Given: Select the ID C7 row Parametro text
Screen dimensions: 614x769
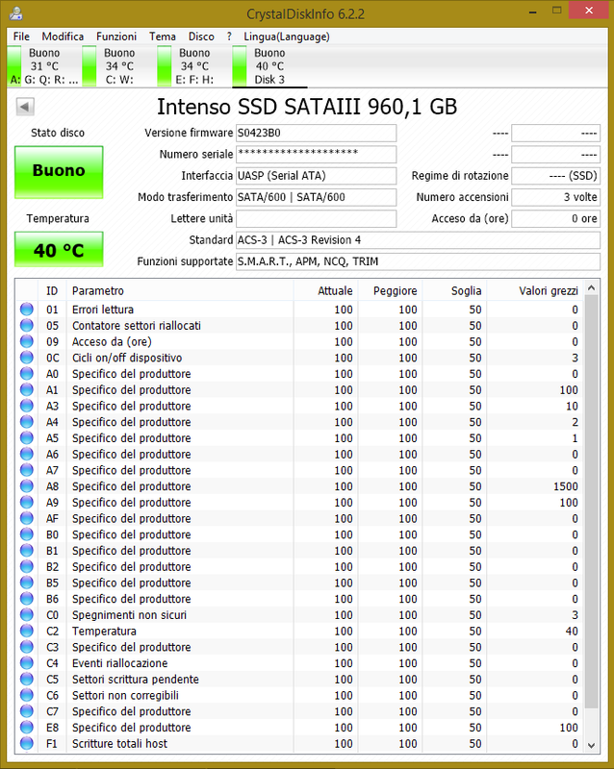Looking at the screenshot, I should pos(131,711).
